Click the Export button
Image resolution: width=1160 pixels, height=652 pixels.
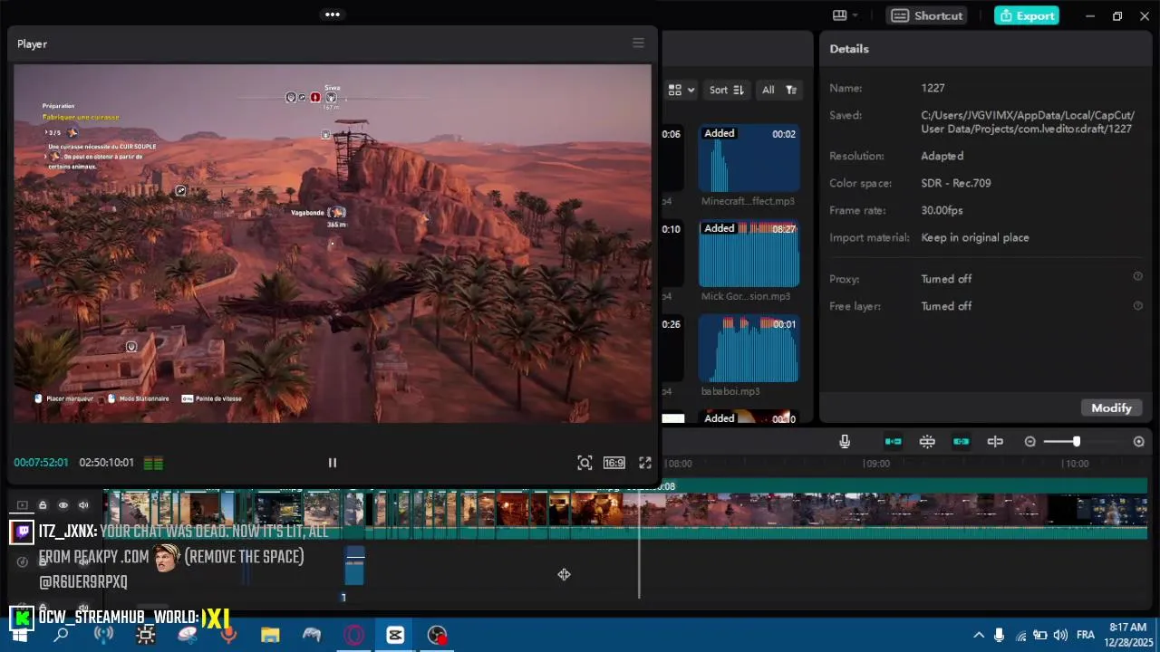[x=1027, y=15]
